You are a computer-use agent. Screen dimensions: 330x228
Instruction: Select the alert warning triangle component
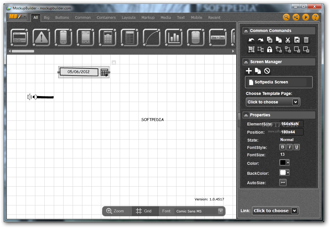[41, 37]
